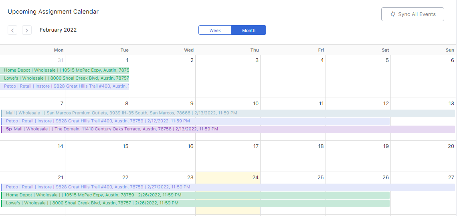The image size is (457, 216).
Task: Open Petco event ending 2/12/2022
Action: (x=195, y=121)
